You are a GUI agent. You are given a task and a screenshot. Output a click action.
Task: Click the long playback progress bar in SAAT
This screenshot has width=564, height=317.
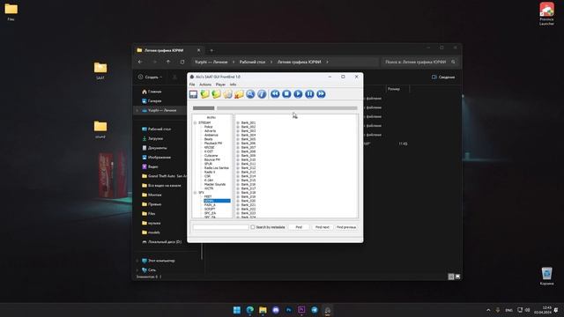287,107
